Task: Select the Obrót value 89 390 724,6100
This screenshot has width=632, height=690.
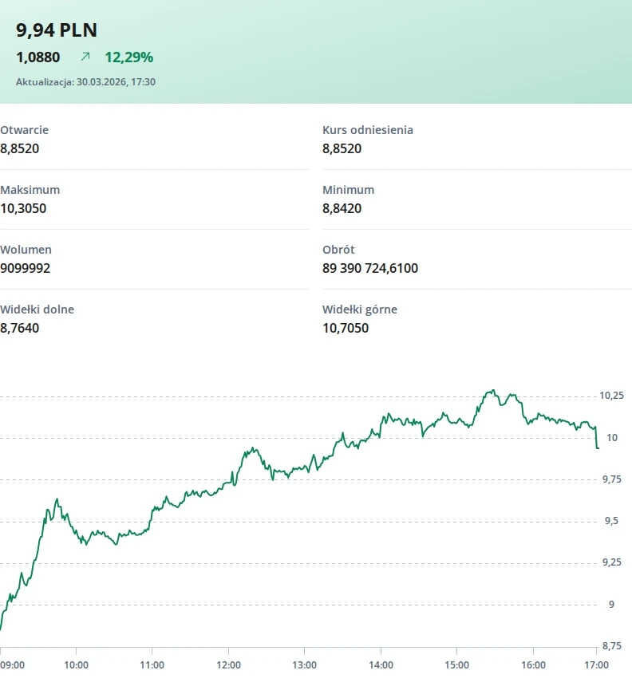Action: click(370, 268)
